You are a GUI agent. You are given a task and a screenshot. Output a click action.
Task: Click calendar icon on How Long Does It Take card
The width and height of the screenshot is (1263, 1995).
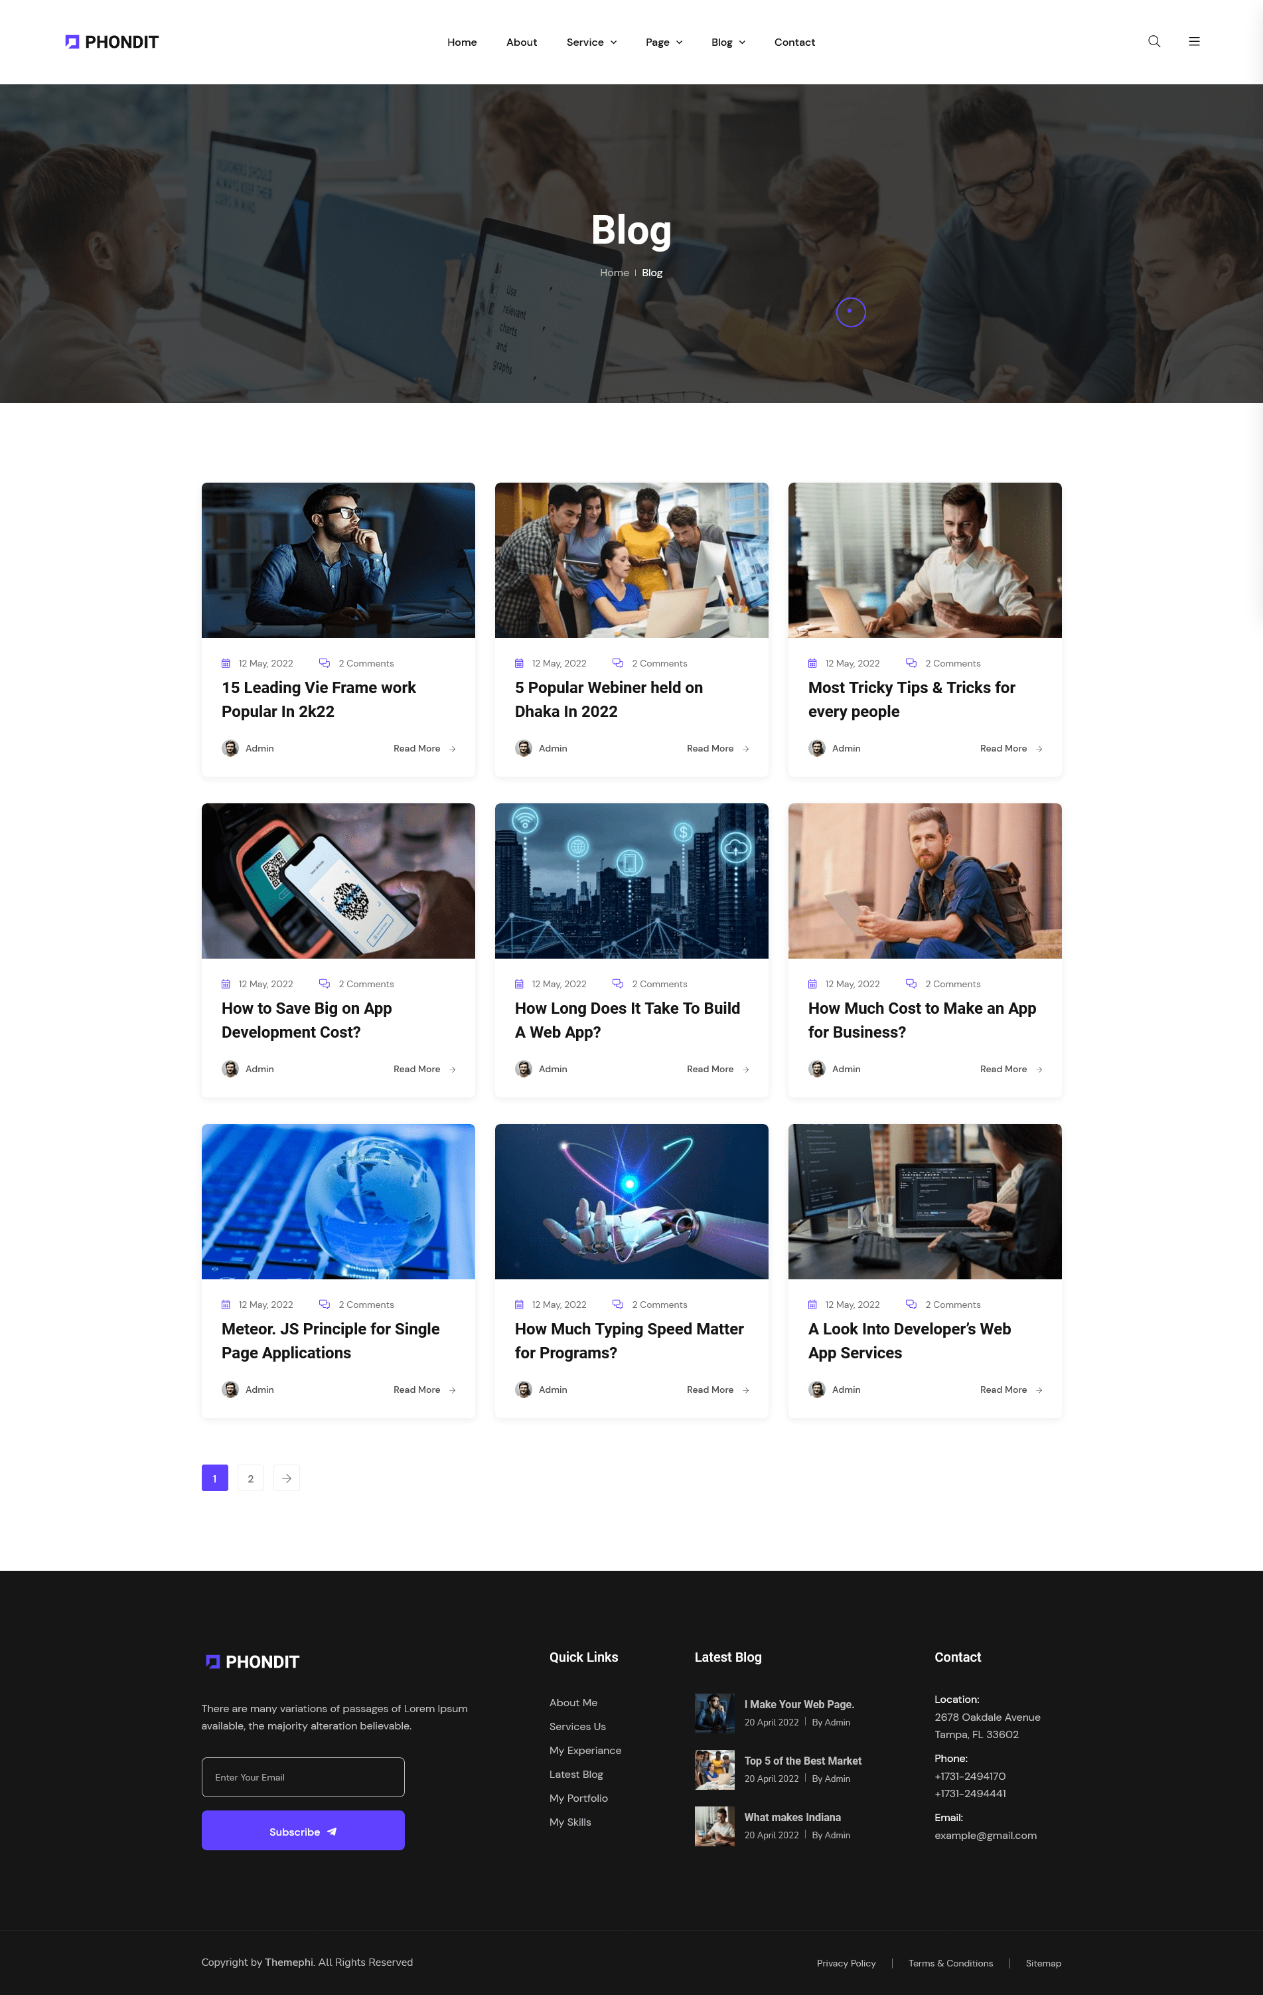click(x=519, y=985)
